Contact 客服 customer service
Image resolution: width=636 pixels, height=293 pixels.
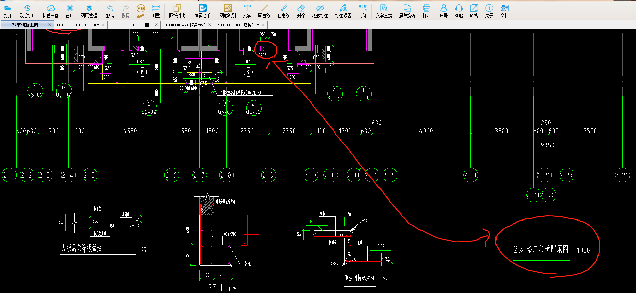[x=459, y=11]
